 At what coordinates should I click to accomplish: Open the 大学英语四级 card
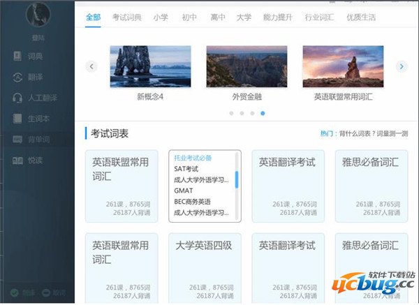[205, 269]
